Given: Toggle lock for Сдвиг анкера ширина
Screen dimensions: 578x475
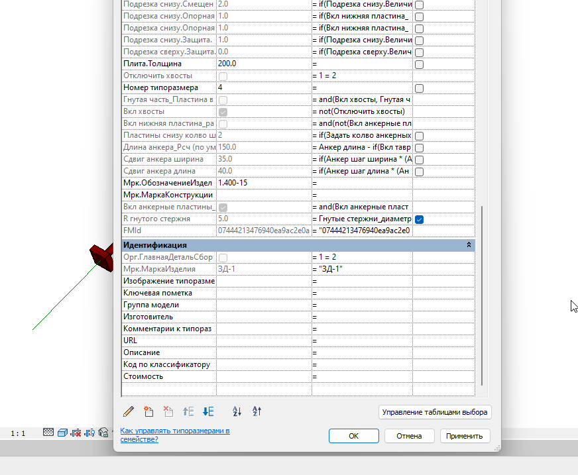Looking at the screenshot, I should (419, 160).
